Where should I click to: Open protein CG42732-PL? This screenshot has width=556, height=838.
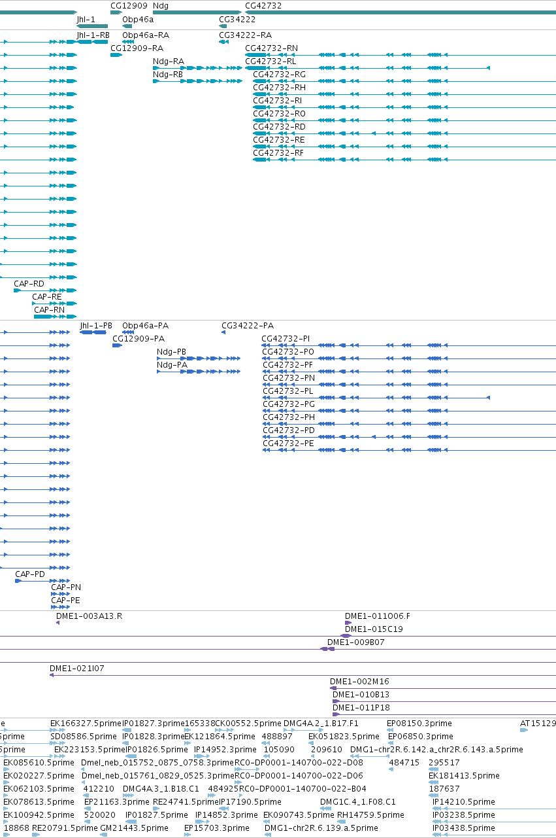pyautogui.click(x=288, y=391)
